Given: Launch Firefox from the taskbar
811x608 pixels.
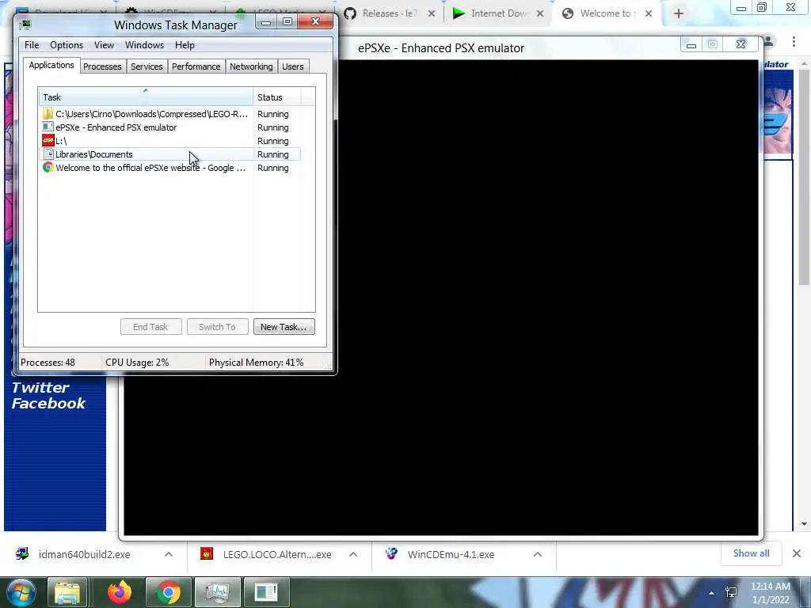Looking at the screenshot, I should coord(120,592).
